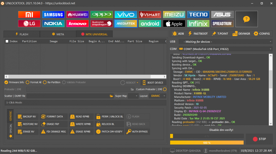
Task: Click the log panel scroll-down arrow
Action: point(271,124)
